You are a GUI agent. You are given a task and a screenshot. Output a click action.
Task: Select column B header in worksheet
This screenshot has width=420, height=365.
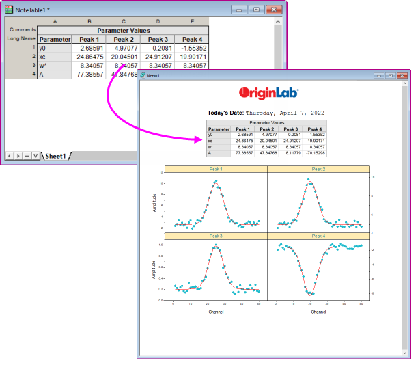89,22
